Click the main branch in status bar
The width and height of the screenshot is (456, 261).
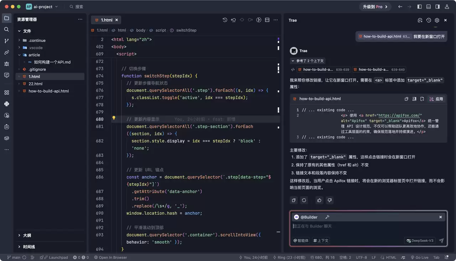click(14, 257)
